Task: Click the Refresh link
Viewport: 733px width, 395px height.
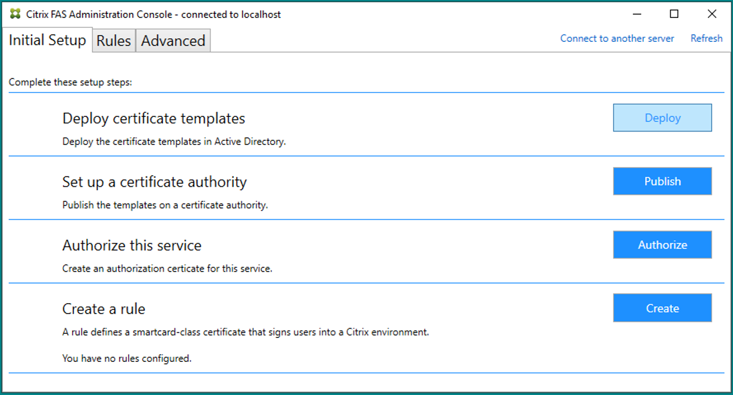Action: [x=706, y=38]
